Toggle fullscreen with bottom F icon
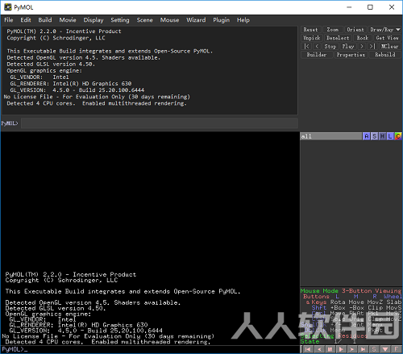403x354 pixels. [x=397, y=349]
